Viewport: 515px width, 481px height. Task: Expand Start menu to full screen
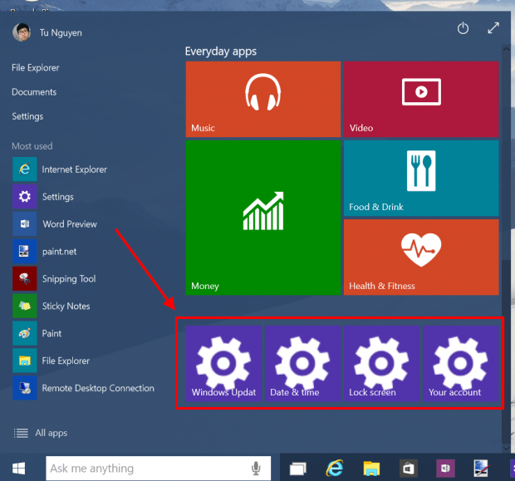(x=493, y=28)
